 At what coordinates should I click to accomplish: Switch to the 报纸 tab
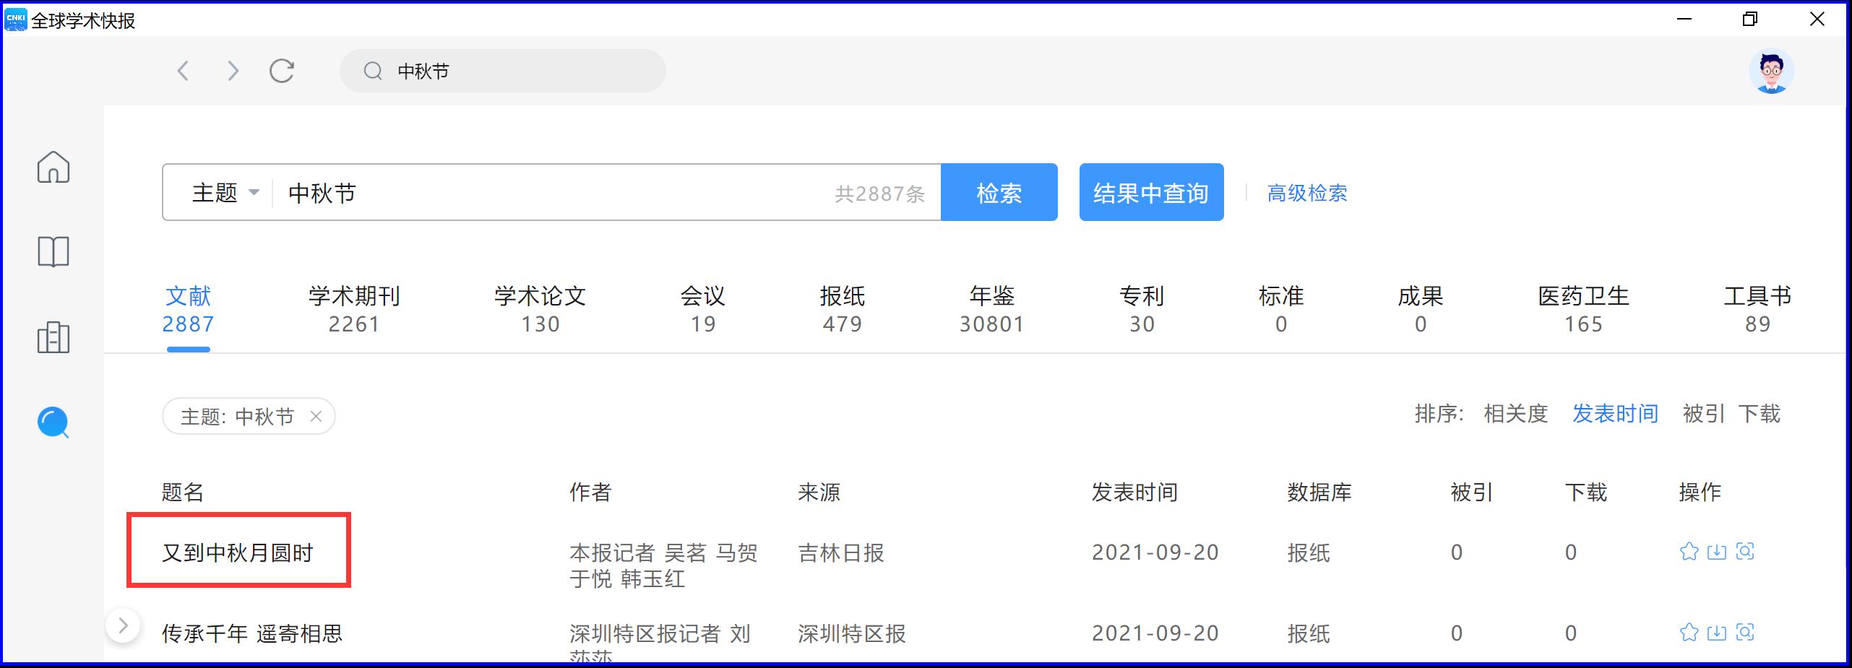click(843, 309)
